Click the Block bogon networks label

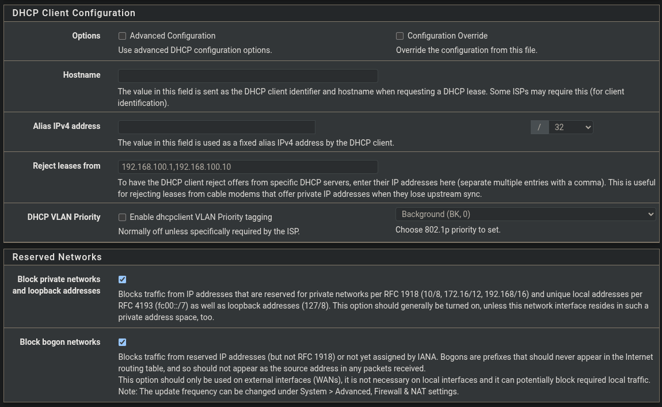pyautogui.click(x=60, y=342)
